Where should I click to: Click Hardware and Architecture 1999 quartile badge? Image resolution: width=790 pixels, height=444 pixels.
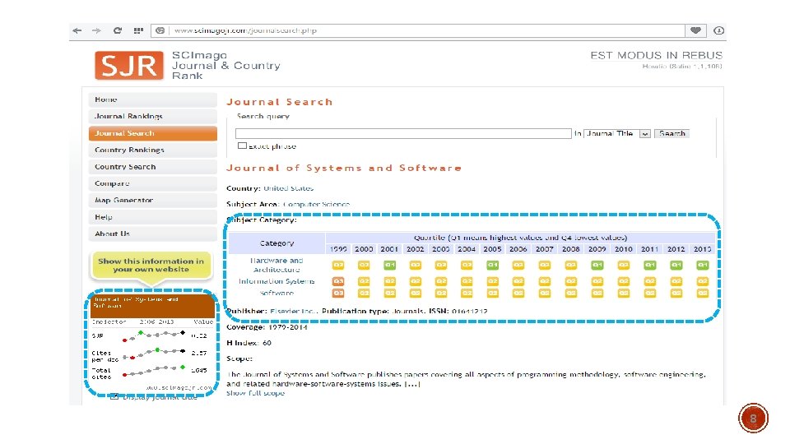338,265
